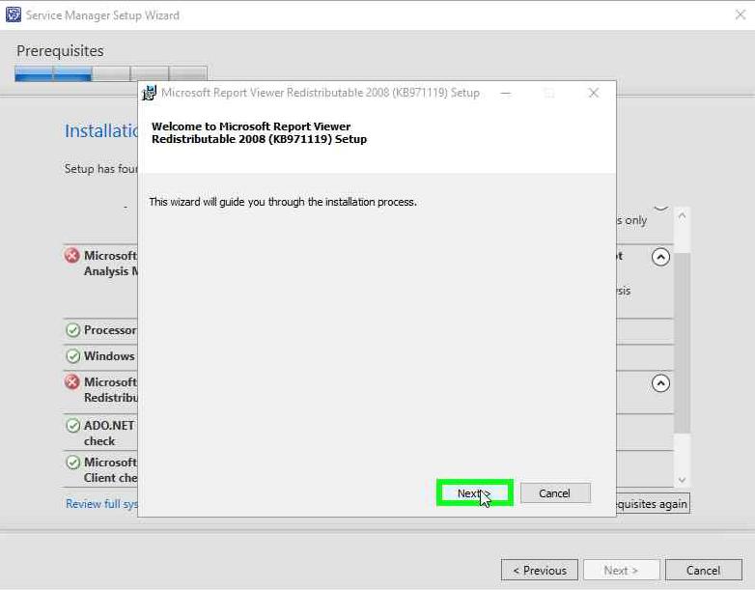Click green check icon beside Windows
Viewport: 755px width, 590px height.
pos(72,356)
